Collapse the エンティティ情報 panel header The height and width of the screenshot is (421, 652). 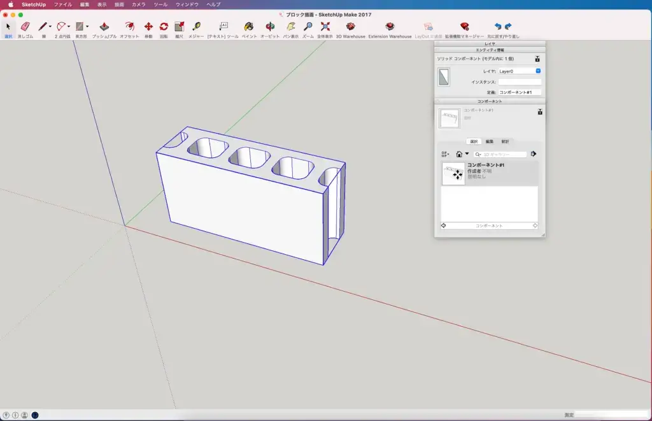coord(490,50)
